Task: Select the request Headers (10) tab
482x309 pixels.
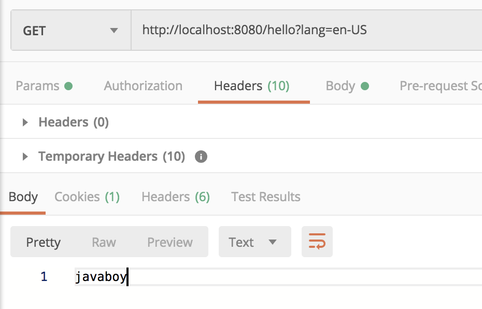Action: click(x=252, y=86)
